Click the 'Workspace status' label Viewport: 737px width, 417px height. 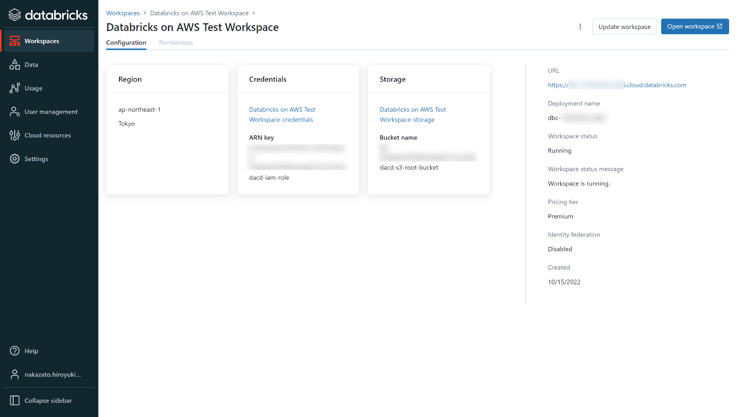coord(573,136)
